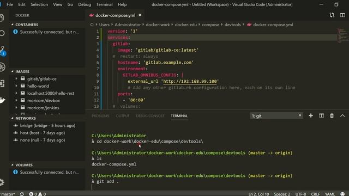Open the '1: git' terminal selector dropdown
The image size is (349, 196).
tap(276, 116)
